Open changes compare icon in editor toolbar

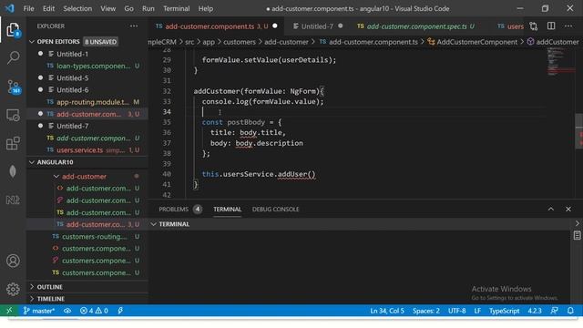click(534, 26)
